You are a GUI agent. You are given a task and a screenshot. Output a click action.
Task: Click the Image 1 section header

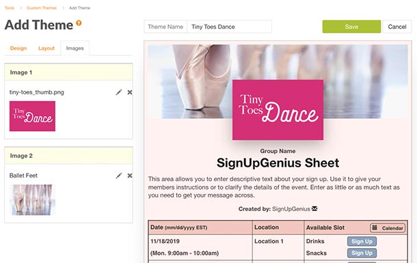click(68, 72)
